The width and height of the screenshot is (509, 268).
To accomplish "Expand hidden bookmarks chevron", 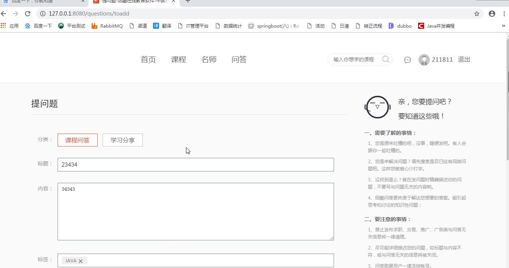I will tap(504, 26).
